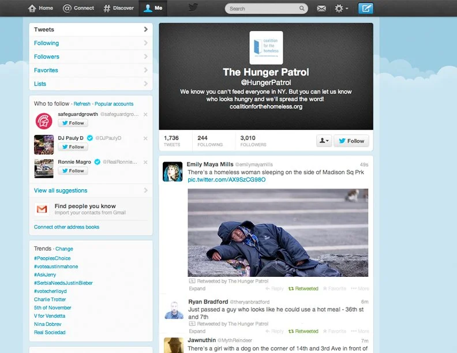Open #AskJerry trend
Screen dimensions: 457x353
coord(45,275)
